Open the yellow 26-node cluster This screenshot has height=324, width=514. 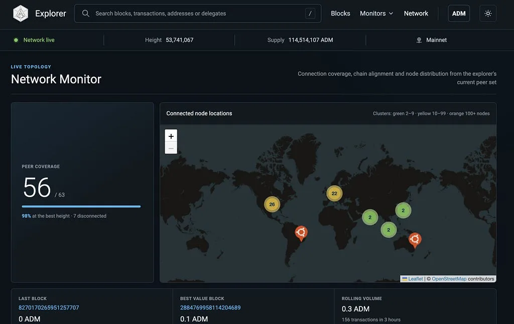click(x=272, y=204)
